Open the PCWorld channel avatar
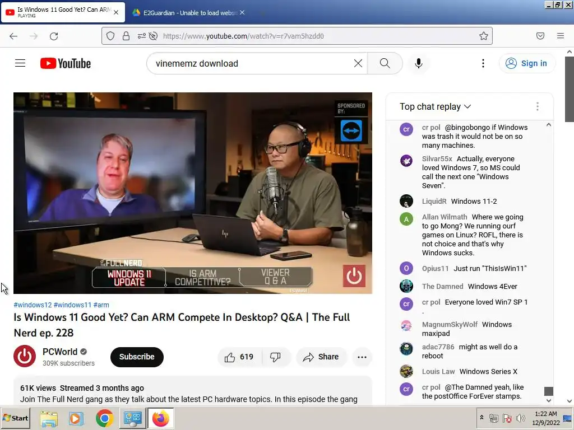 25,356
